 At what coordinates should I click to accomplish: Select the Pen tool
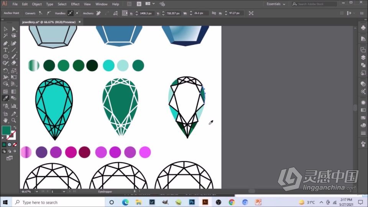(x=5, y=43)
